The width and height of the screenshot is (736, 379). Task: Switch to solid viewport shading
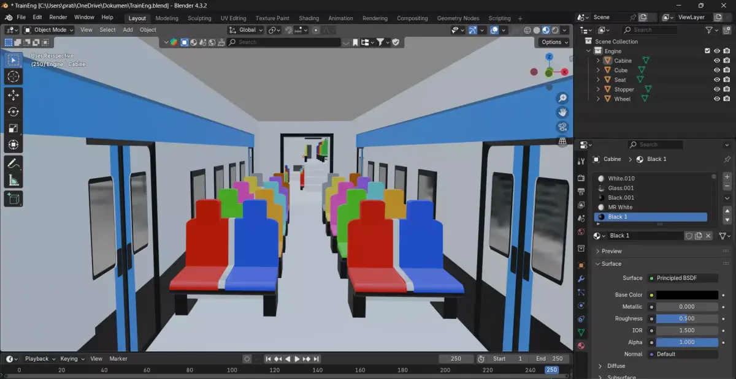coord(537,30)
